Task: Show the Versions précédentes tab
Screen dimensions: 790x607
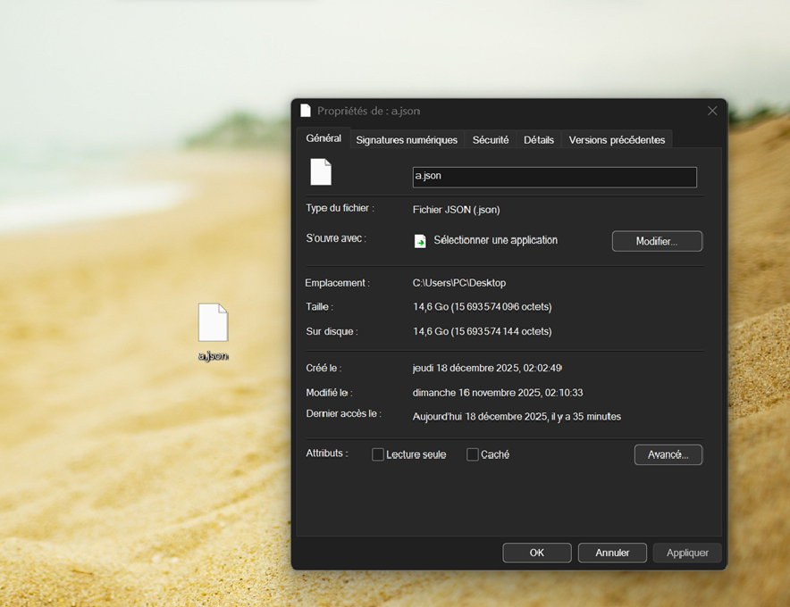Action: tap(617, 140)
